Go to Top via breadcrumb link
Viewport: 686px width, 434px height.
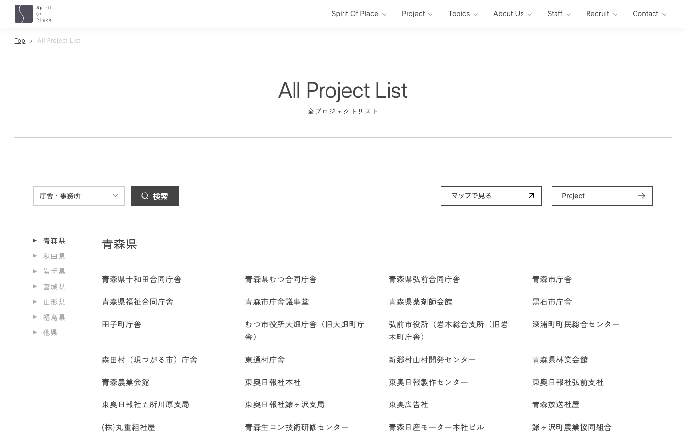pos(19,41)
